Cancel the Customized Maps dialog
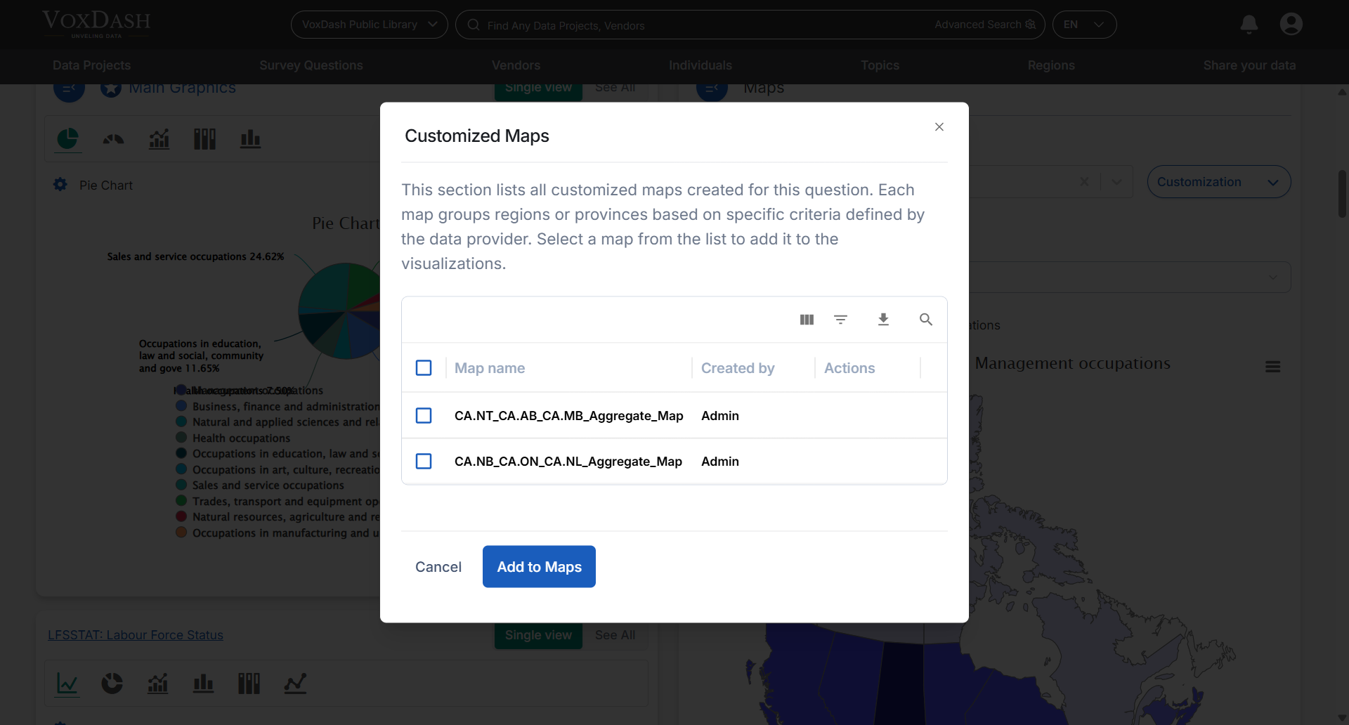This screenshot has height=725, width=1349. click(438, 567)
